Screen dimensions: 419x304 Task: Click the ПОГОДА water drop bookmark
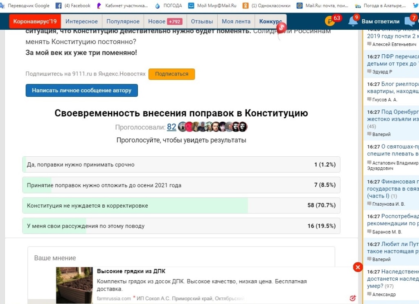click(158, 6)
